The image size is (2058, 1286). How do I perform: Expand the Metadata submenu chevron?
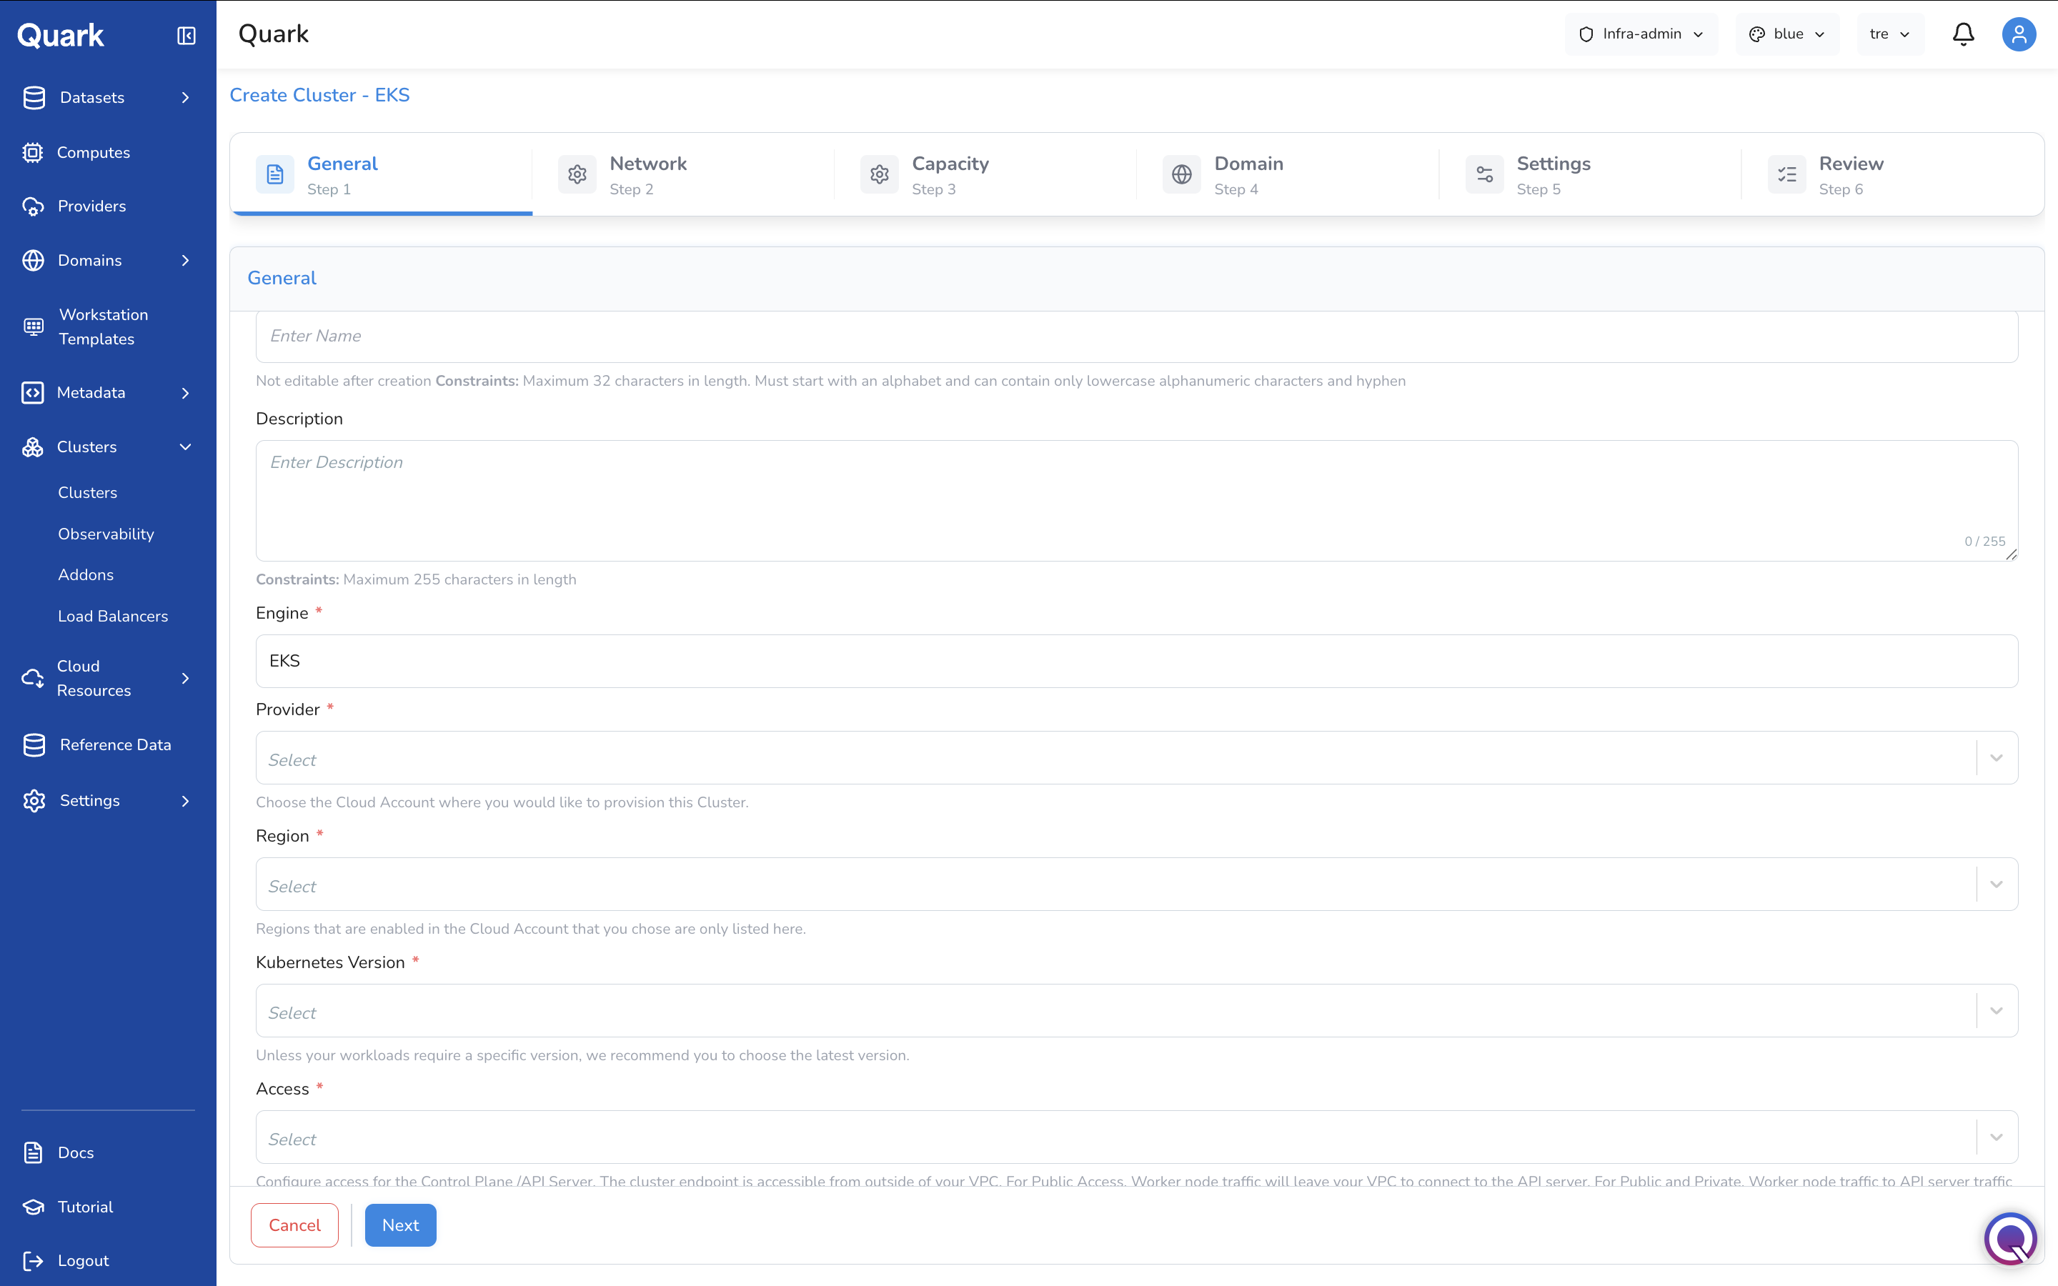(185, 393)
